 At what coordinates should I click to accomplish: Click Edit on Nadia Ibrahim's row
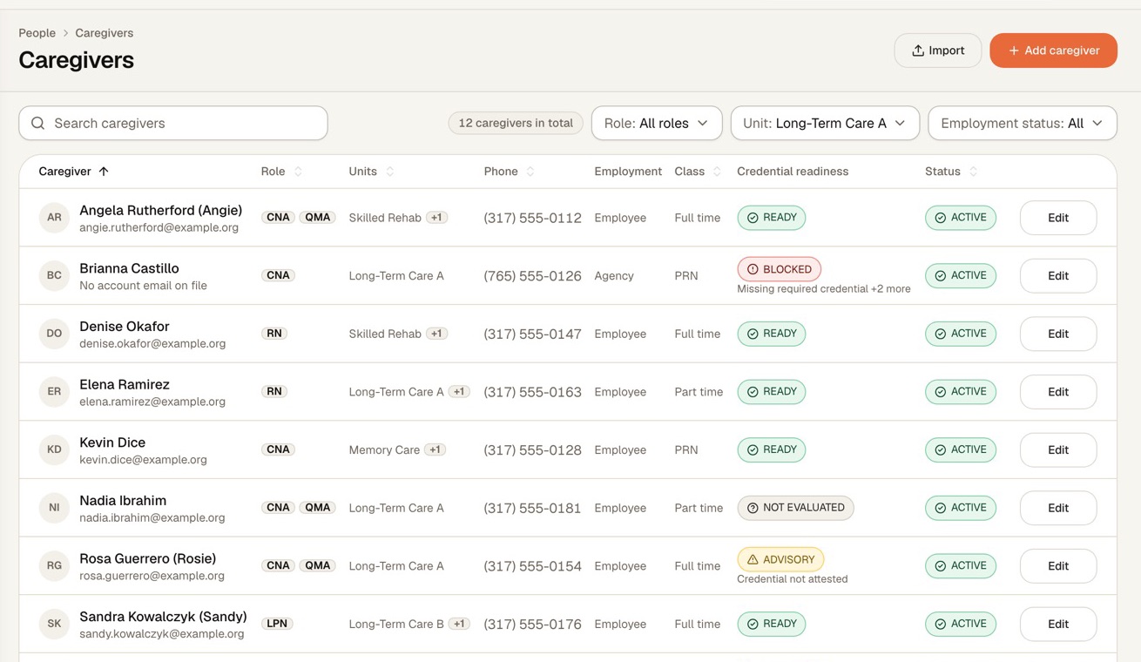coord(1058,508)
